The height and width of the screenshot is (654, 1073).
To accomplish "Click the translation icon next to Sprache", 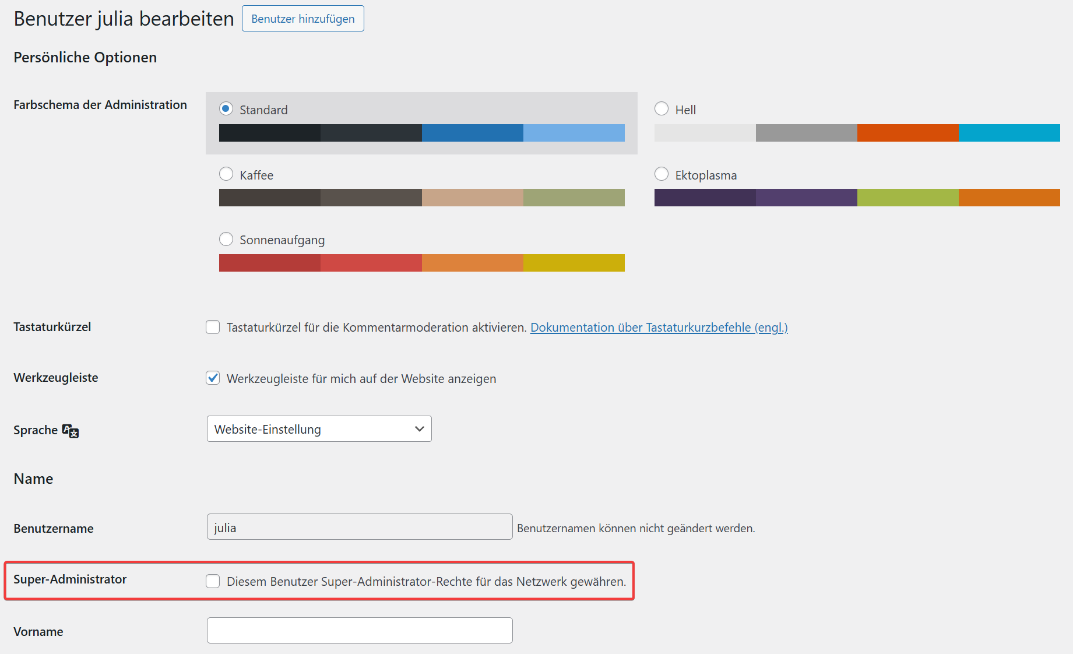I will point(71,431).
